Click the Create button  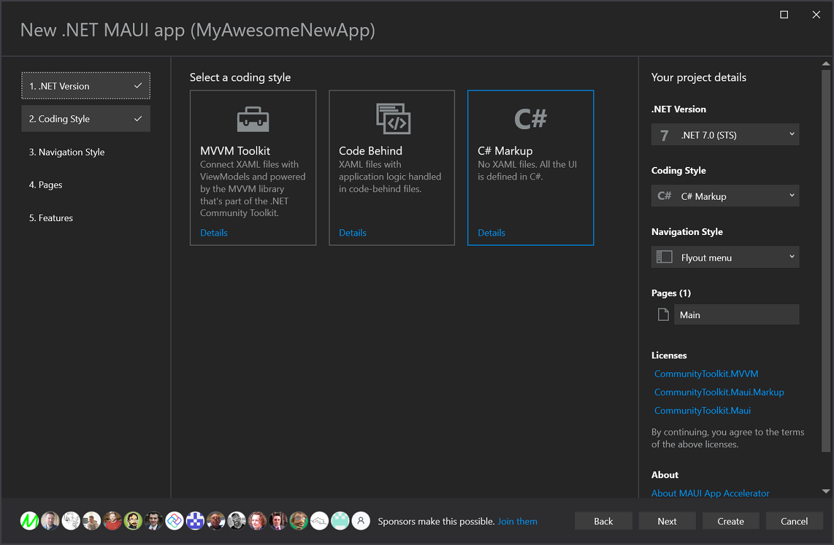[x=731, y=521]
